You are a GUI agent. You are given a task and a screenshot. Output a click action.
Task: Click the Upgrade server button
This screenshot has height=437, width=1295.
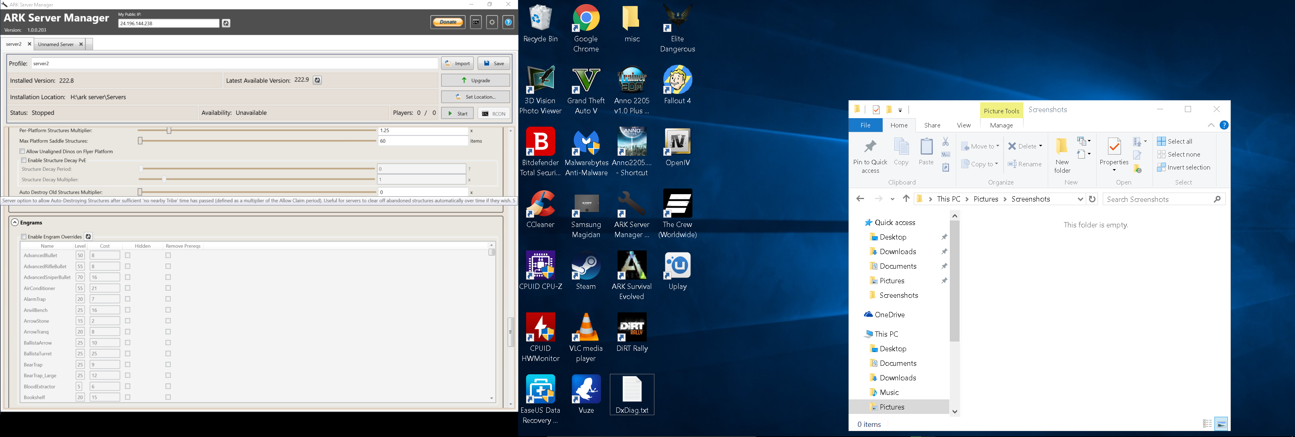coord(476,81)
